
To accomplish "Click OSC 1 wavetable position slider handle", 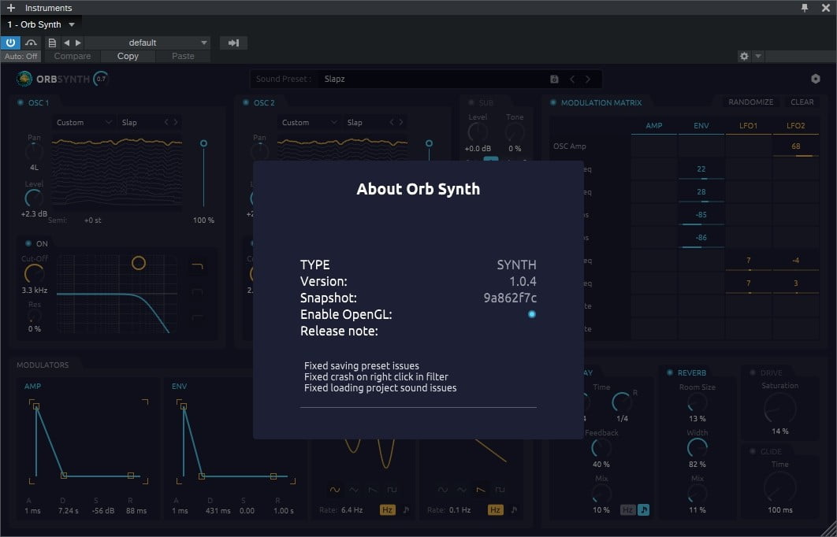I will [x=203, y=143].
